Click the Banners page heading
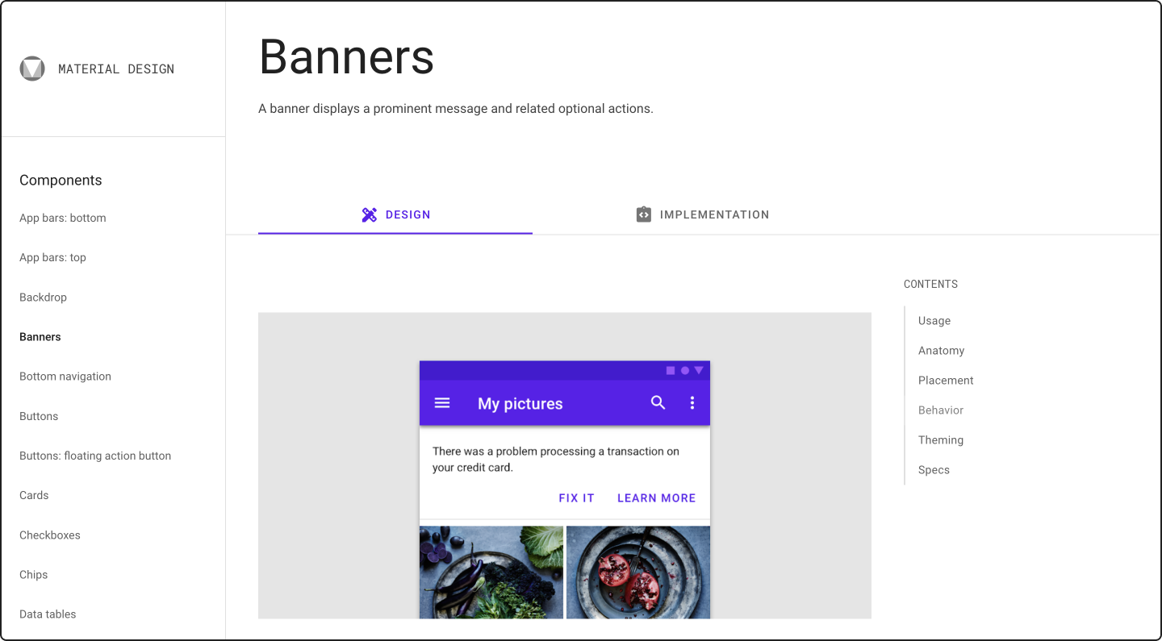 [346, 56]
